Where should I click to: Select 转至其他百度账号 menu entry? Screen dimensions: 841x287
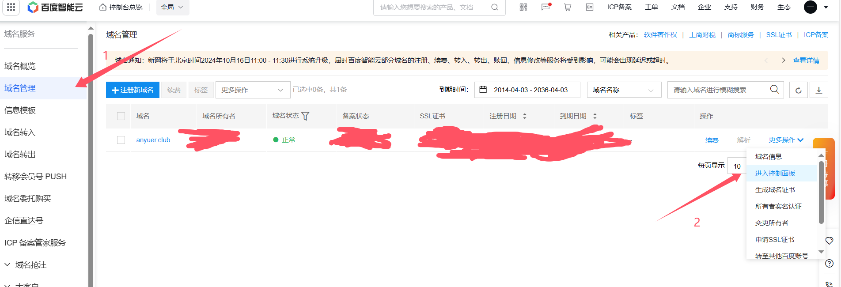click(x=781, y=256)
